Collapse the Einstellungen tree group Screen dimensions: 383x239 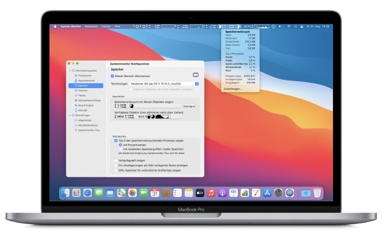tap(70, 115)
